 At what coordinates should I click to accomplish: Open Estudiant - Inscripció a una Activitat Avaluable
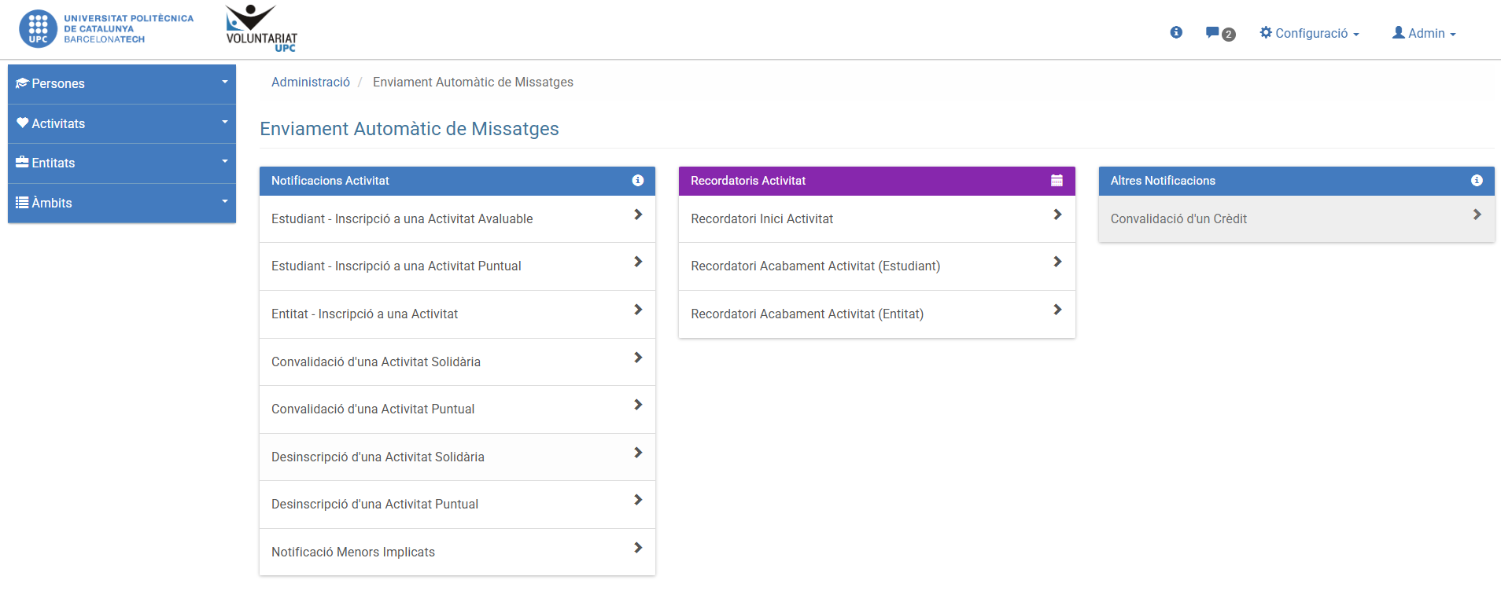tap(402, 219)
